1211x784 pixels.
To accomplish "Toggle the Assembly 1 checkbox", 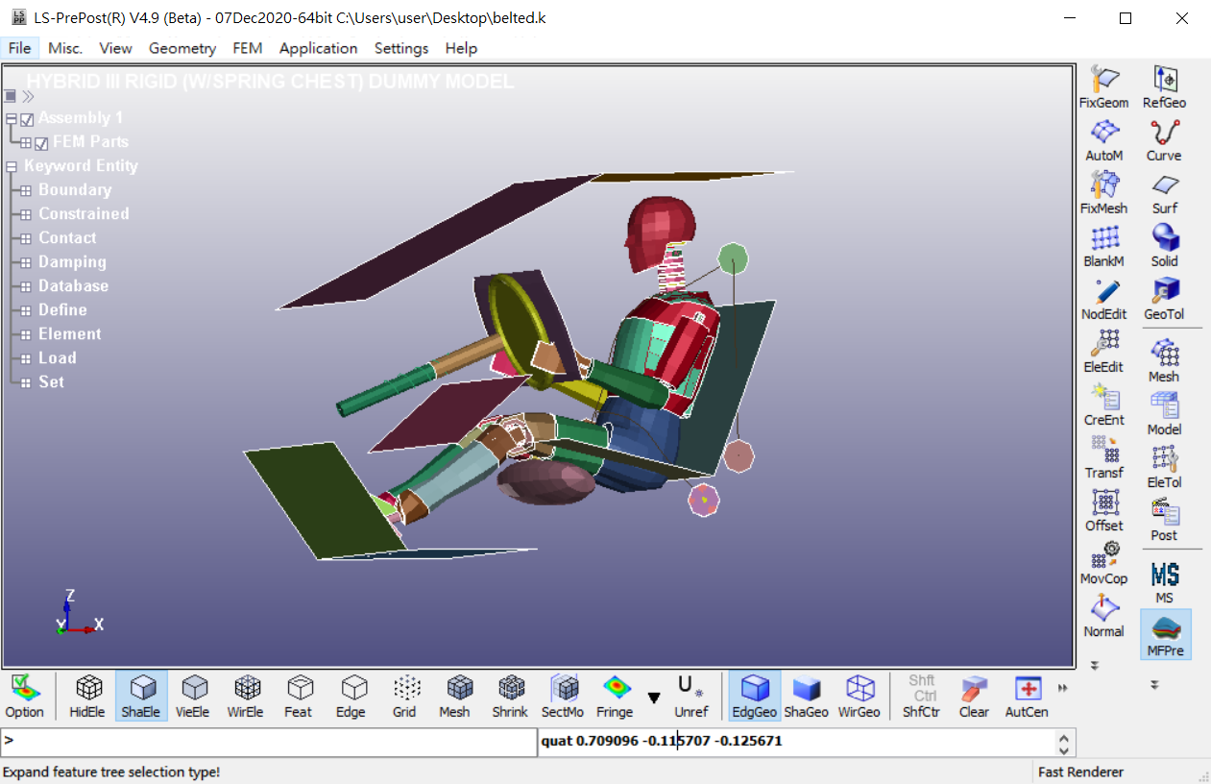I will (27, 119).
